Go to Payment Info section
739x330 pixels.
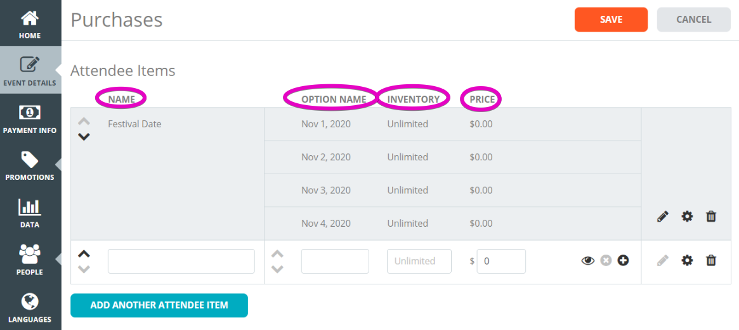[30, 118]
